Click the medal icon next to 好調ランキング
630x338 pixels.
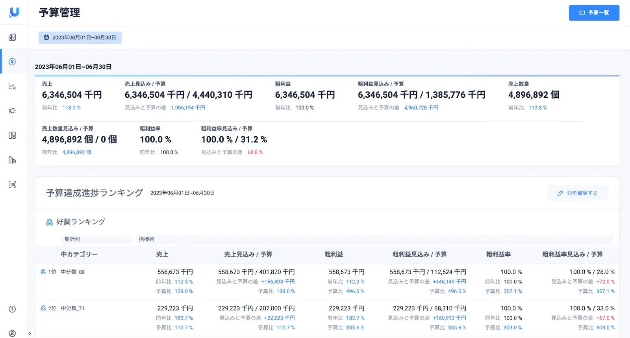click(x=49, y=222)
